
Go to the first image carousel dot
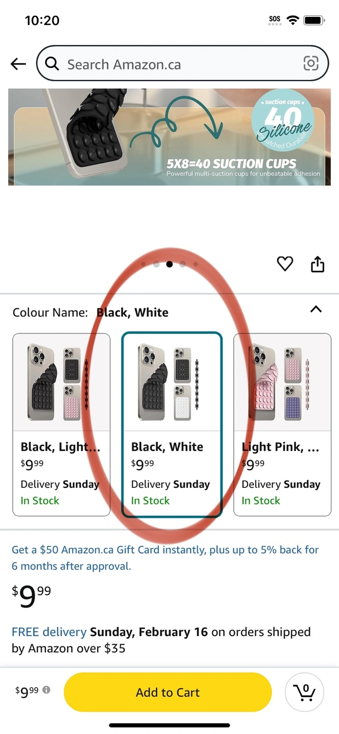[143, 264]
